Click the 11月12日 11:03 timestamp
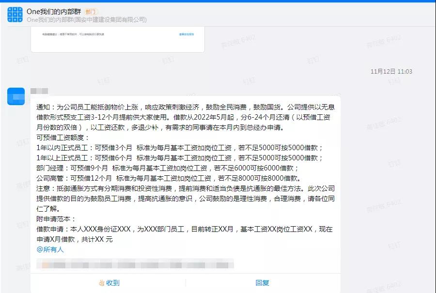 (391, 72)
